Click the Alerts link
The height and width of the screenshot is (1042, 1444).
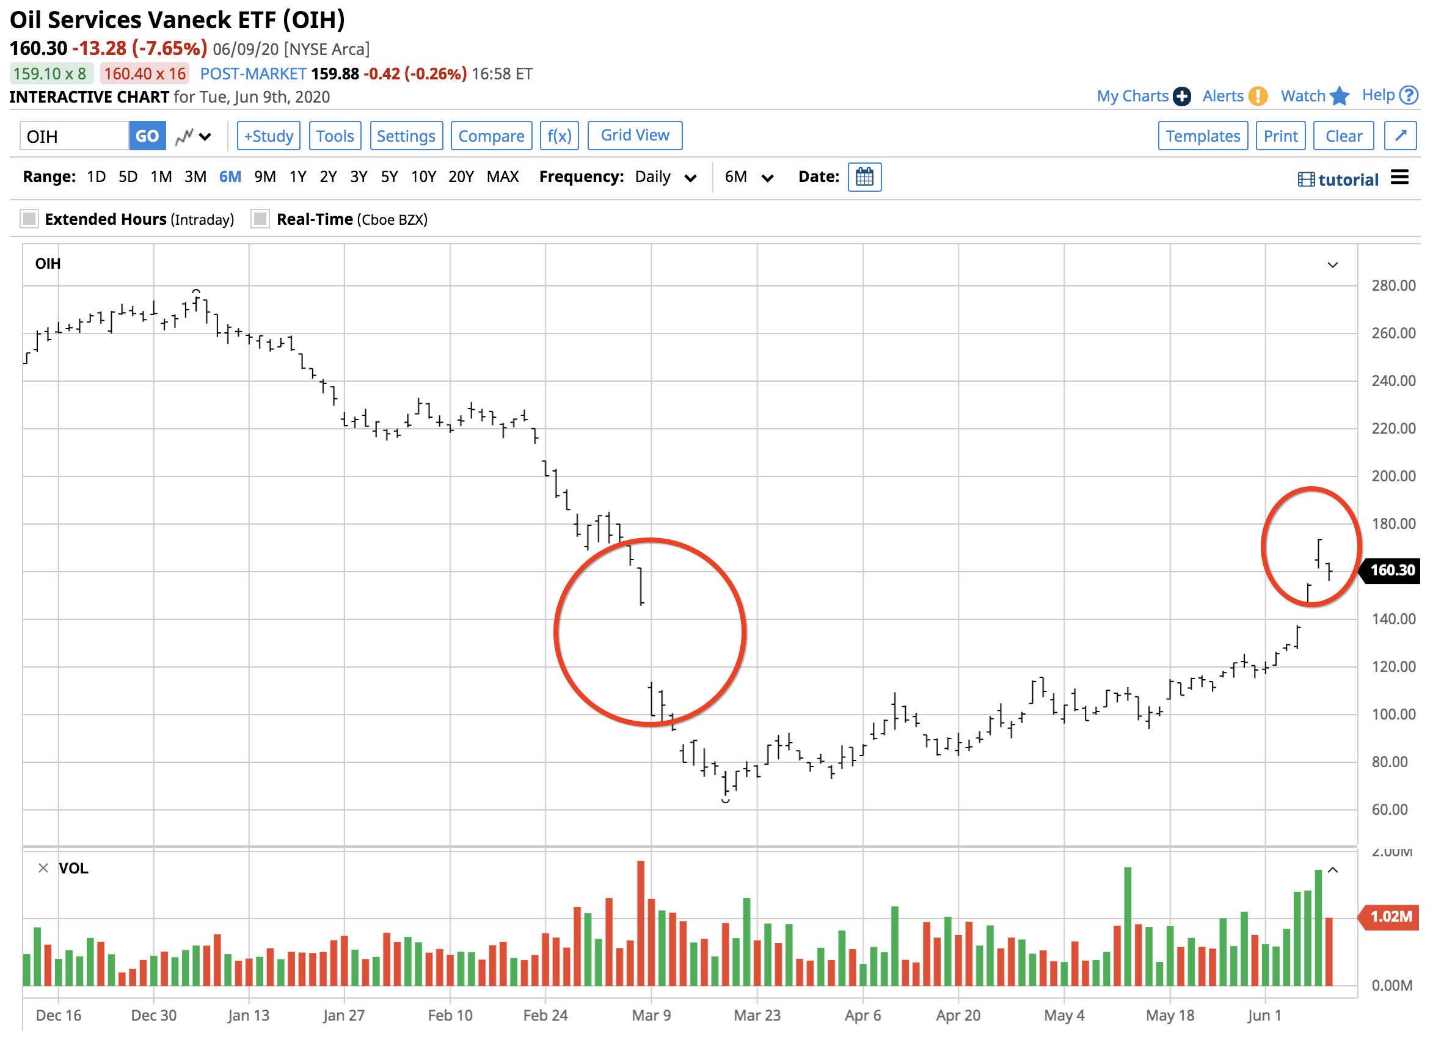tap(1222, 96)
